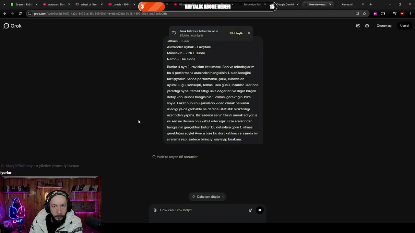Open media controls toolbar icon
The image size is (415, 233).
(394, 14)
